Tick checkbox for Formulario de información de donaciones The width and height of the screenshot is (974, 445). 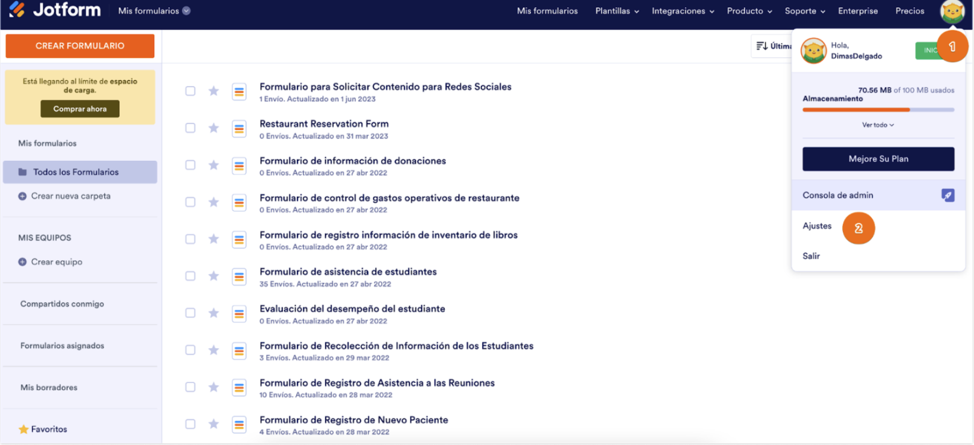pyautogui.click(x=190, y=165)
